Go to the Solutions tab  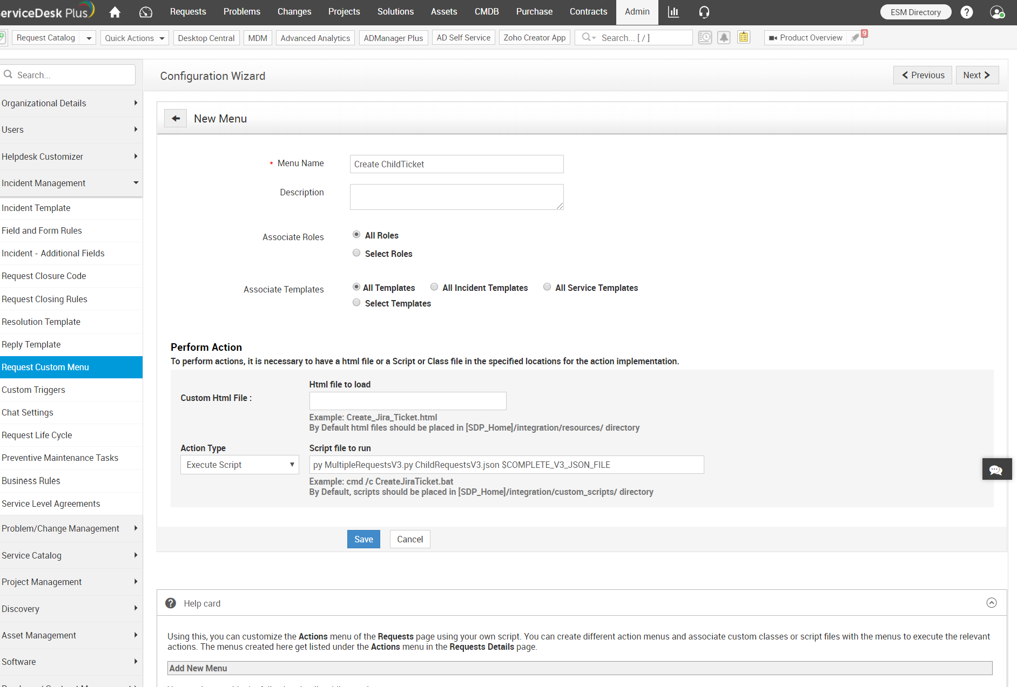[395, 12]
